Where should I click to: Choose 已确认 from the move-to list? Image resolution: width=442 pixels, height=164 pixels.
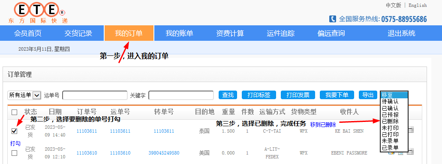pyautogui.click(x=394, y=108)
